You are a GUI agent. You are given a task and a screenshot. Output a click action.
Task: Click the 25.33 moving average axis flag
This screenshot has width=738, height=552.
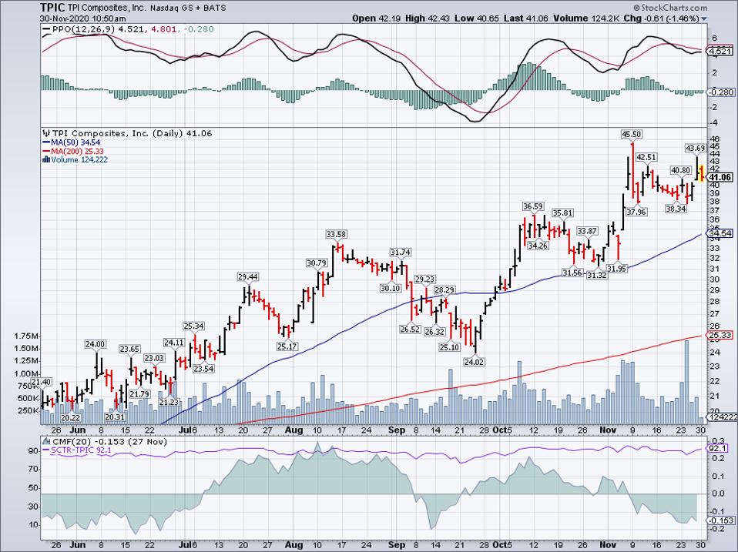[720, 335]
